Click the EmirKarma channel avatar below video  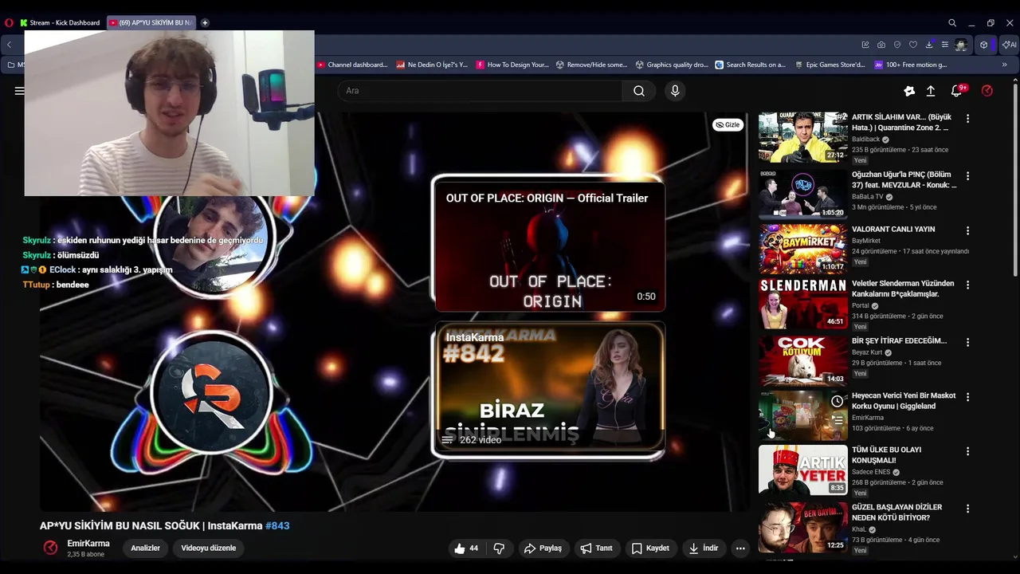tap(50, 548)
